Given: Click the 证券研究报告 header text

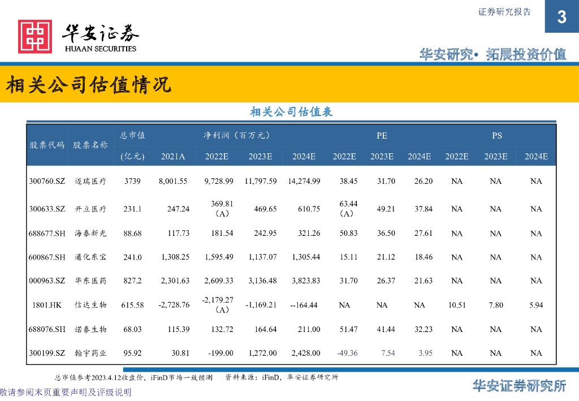Looking at the screenshot, I should pos(504,12).
